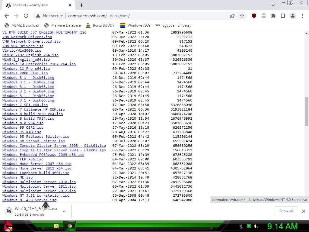Share this page via share icon
The image size is (309, 232).
(232, 16)
